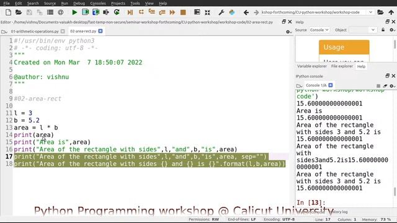Switch to 01-arithmetic-operations.py tab
This screenshot has width=397, height=223.
point(35,32)
